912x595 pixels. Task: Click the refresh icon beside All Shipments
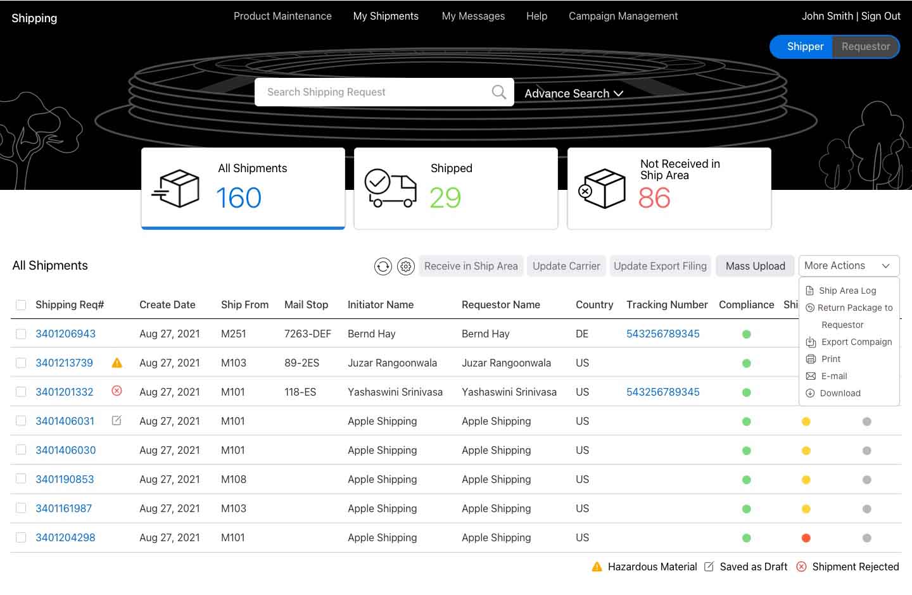pyautogui.click(x=383, y=266)
